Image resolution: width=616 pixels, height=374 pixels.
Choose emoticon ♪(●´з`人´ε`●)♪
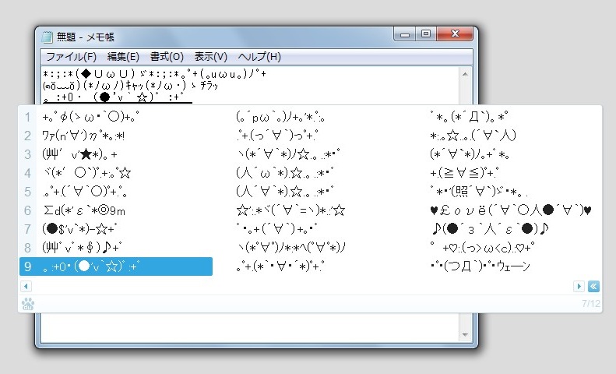point(489,228)
